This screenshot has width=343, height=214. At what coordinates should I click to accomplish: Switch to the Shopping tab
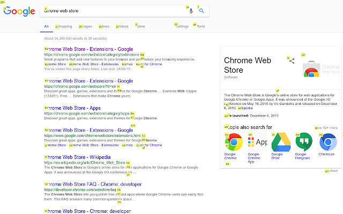point(64,26)
